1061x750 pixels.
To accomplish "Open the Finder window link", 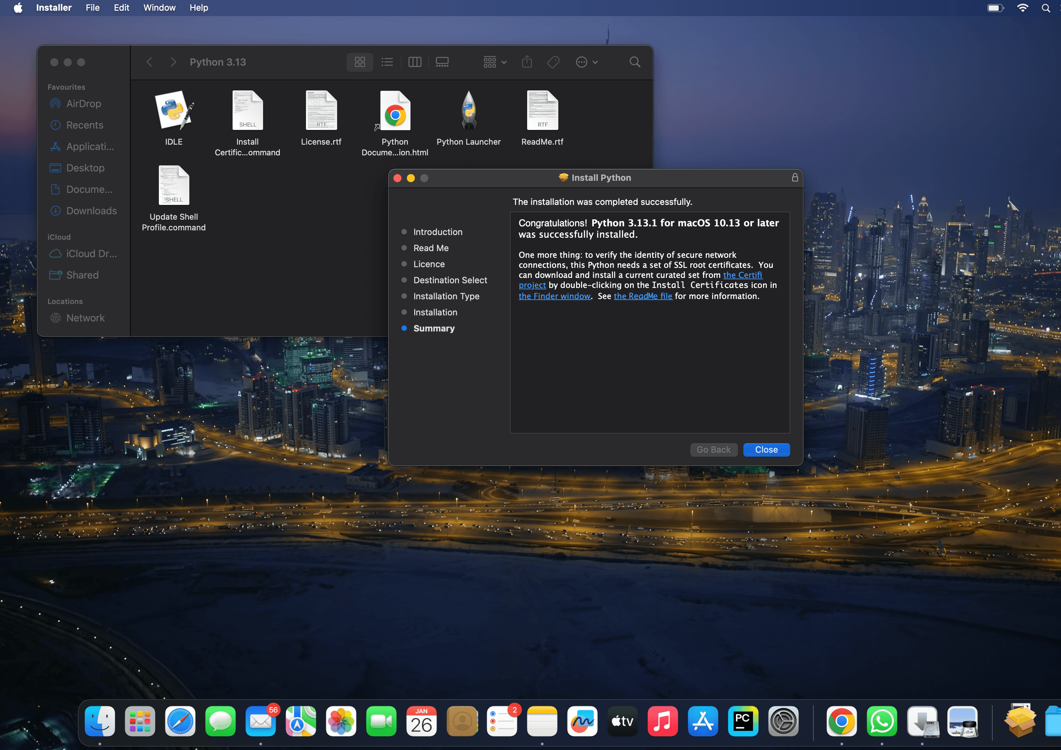I will tap(555, 296).
